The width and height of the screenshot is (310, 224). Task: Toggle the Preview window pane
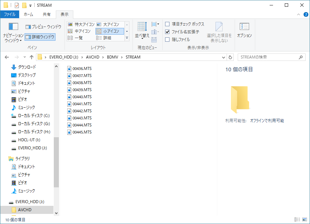[43, 27]
